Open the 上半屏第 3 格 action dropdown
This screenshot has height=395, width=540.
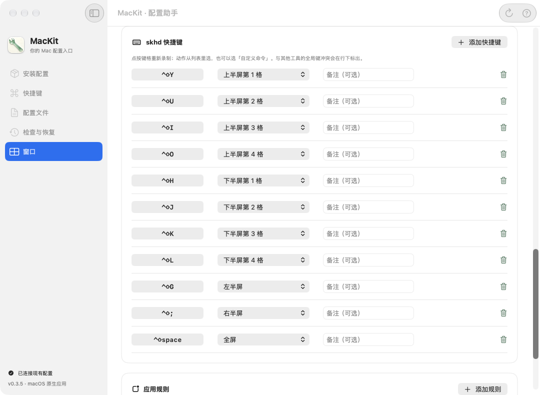tap(263, 128)
